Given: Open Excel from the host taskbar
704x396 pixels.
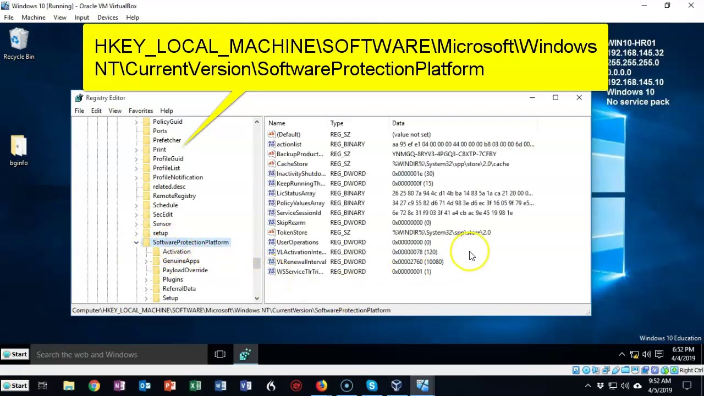Looking at the screenshot, I should [x=195, y=386].
